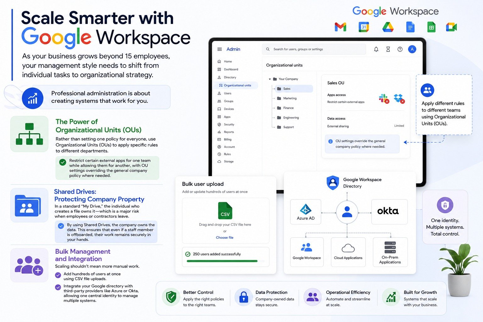Open the notifications bell in Admin console
Viewport: 483px width, 322px height.
376,49
